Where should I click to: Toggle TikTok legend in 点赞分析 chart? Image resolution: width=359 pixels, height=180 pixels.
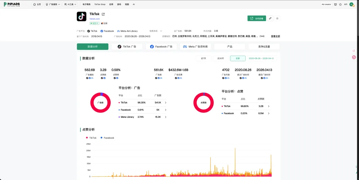(x=91, y=138)
